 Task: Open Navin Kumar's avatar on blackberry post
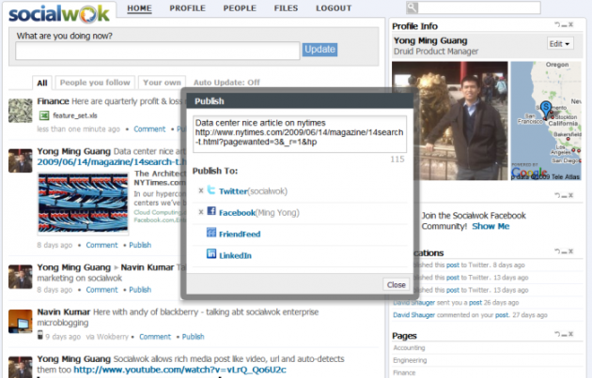click(x=21, y=322)
